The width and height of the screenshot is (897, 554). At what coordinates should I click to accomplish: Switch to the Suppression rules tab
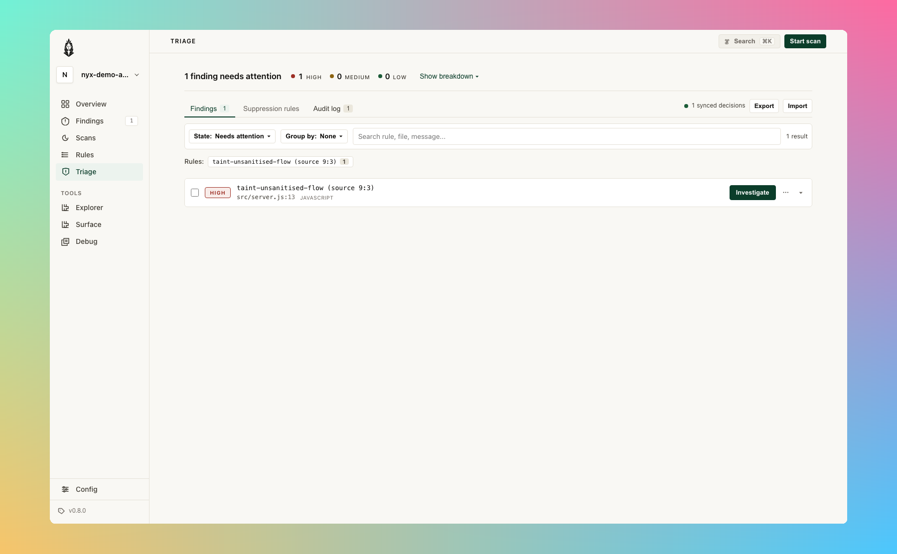[x=271, y=109]
